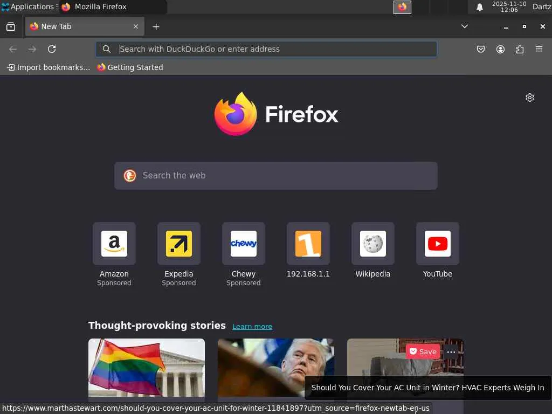Open the Applications menu in top panel

pos(29,6)
